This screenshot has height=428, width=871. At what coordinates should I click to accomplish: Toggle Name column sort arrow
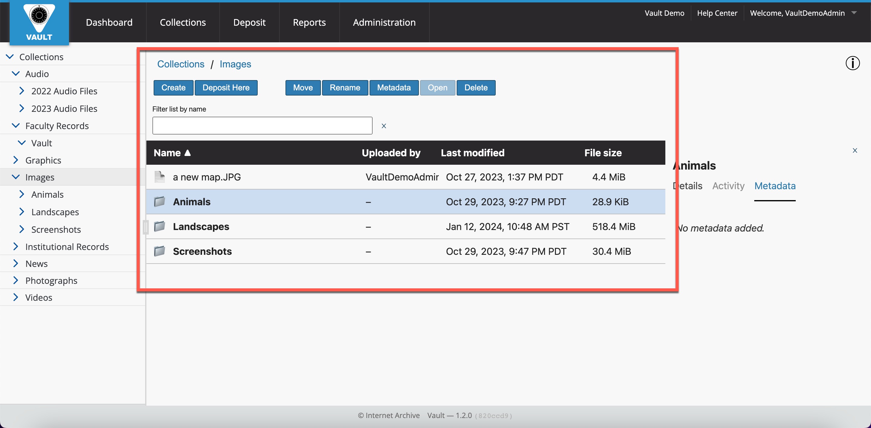pos(188,153)
